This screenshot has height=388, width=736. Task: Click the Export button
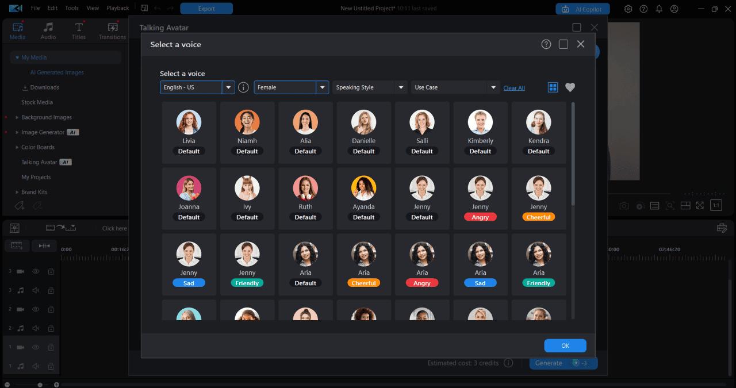(x=206, y=9)
